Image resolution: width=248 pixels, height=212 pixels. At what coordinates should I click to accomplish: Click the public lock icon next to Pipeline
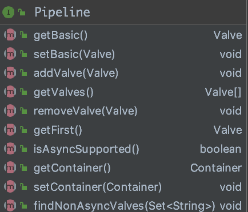coord(22,13)
